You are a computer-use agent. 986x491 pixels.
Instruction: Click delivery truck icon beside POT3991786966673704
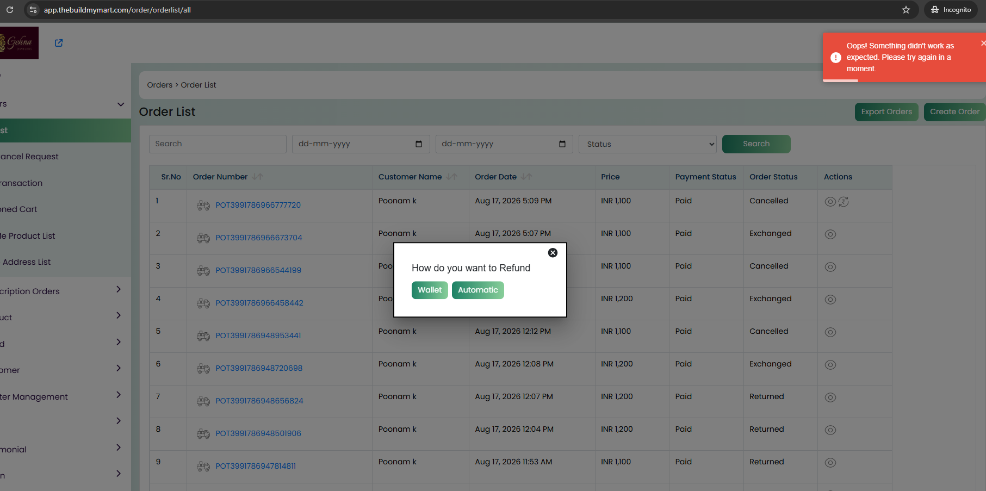(203, 238)
